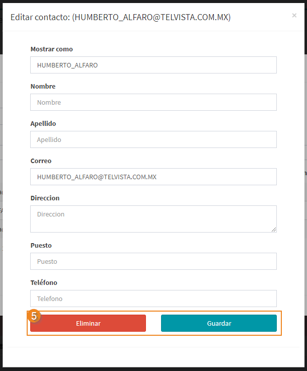Image resolution: width=307 pixels, height=371 pixels.
Task: Select the Telefono input field
Action: tap(153, 299)
